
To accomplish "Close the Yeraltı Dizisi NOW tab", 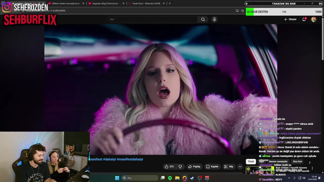I will pos(164,4).
